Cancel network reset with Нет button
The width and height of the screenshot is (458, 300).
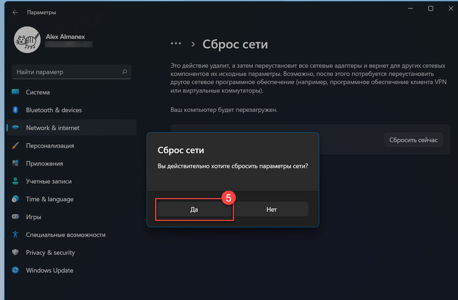[x=271, y=209]
